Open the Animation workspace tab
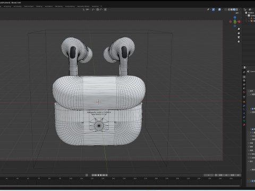Image resolution: width=255 pixels, height=191 pixels. pyautogui.click(x=49, y=6)
